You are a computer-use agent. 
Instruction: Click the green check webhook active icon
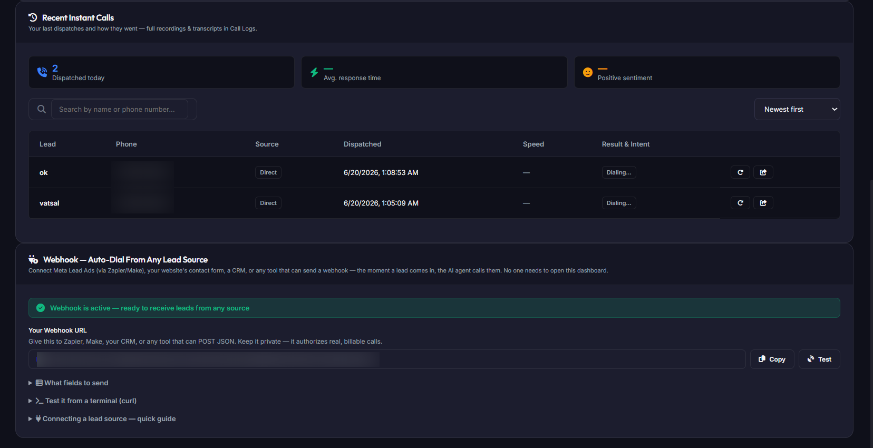(41, 308)
